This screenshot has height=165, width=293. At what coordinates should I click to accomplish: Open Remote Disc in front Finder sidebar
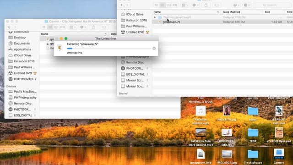[x=132, y=62]
